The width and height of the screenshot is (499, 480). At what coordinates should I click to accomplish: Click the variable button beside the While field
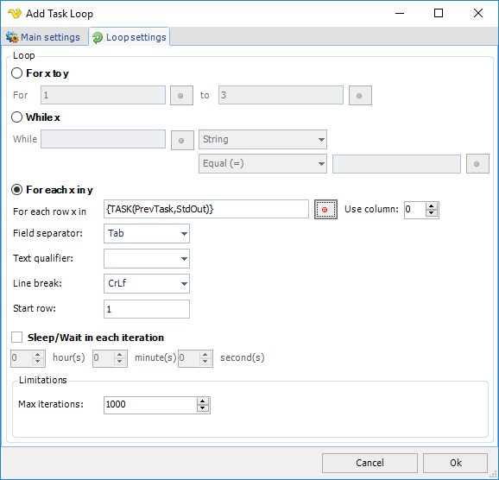tap(182, 140)
